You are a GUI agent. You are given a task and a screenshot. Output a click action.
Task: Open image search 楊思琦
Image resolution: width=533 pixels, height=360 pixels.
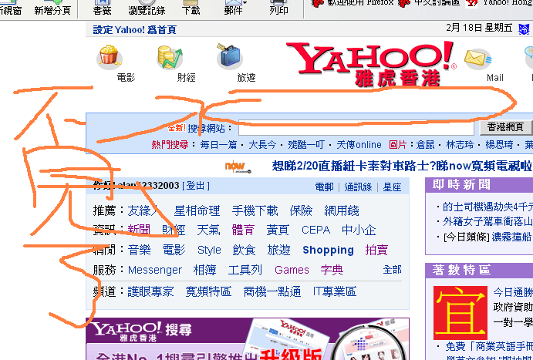499,145
